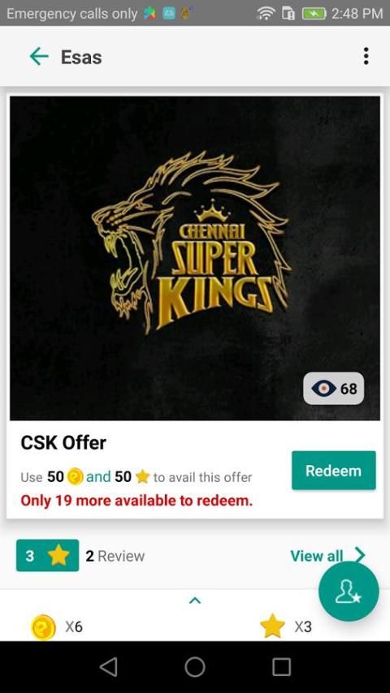The width and height of the screenshot is (390, 693).
Task: Open the Chennai Super Kings offer image
Action: (x=195, y=258)
